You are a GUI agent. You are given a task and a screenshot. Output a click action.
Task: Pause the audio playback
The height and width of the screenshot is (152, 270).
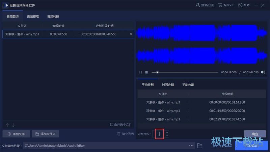pyautogui.click(x=140, y=72)
